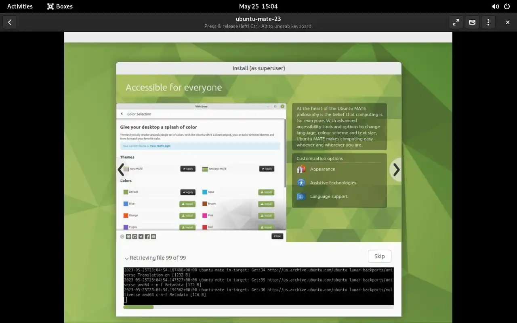The height and width of the screenshot is (323, 517).
Task: Click Install next to Brown color
Action: coord(266,204)
